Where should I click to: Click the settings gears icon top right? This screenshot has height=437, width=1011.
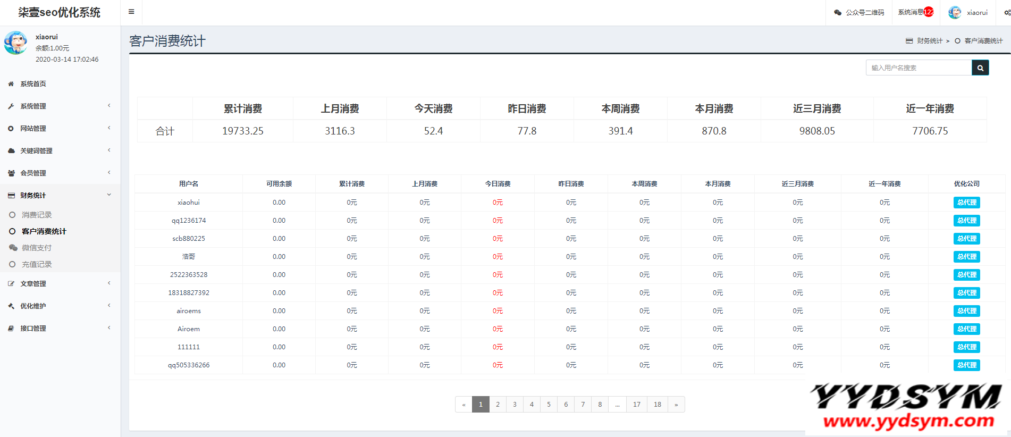coord(1007,12)
